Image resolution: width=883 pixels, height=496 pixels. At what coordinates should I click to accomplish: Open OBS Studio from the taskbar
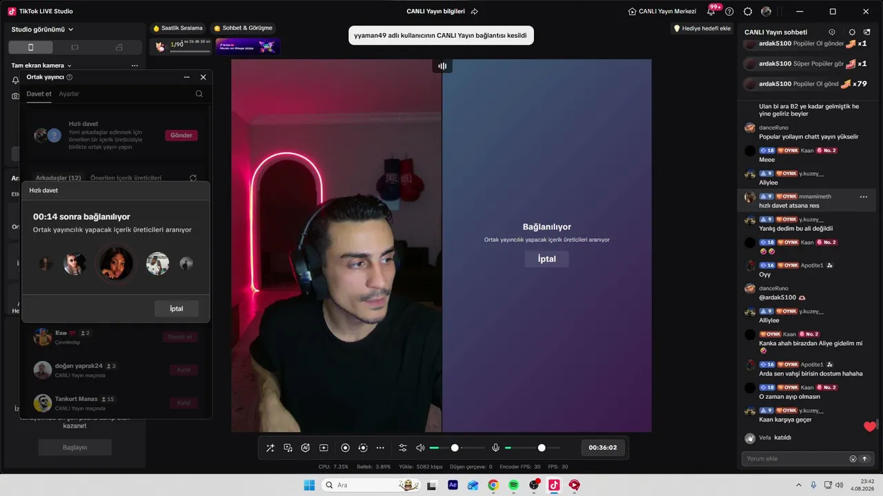(x=534, y=485)
